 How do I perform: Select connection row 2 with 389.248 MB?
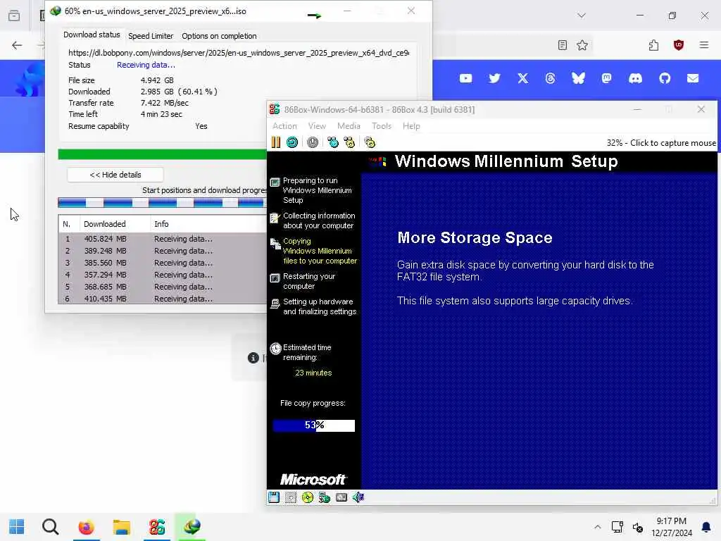click(x=163, y=251)
